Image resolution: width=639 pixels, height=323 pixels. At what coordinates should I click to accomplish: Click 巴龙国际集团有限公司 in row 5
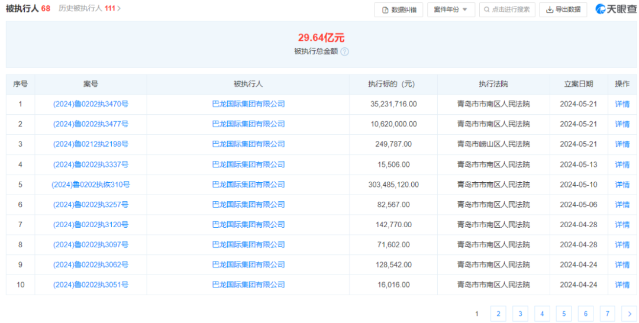coord(248,185)
